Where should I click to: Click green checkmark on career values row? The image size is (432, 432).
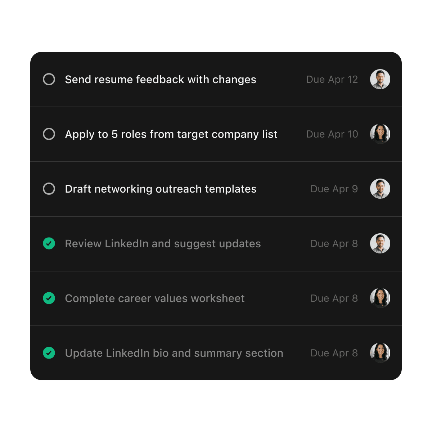[x=49, y=298]
